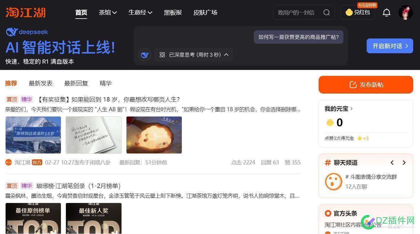
Task: Click the 赞 355 count
Action: coord(293,162)
